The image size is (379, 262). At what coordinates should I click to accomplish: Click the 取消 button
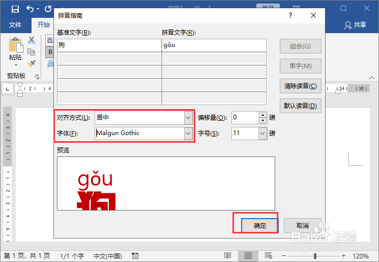(302, 226)
